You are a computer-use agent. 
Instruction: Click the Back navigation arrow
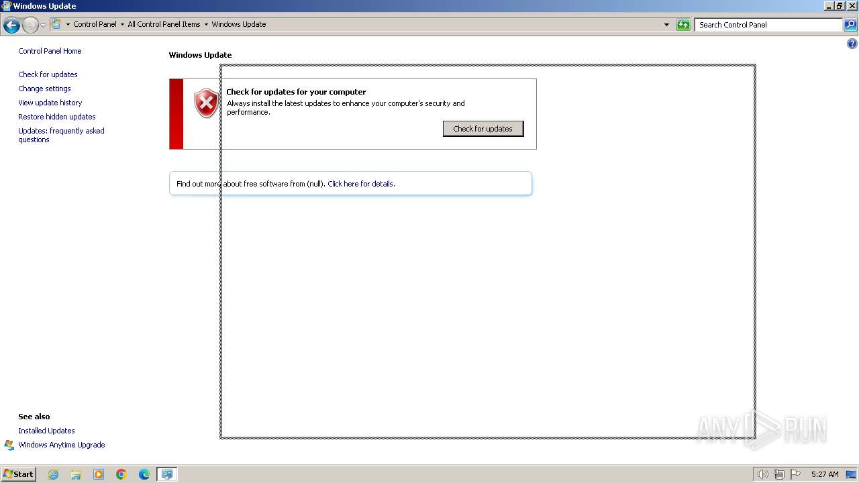11,25
